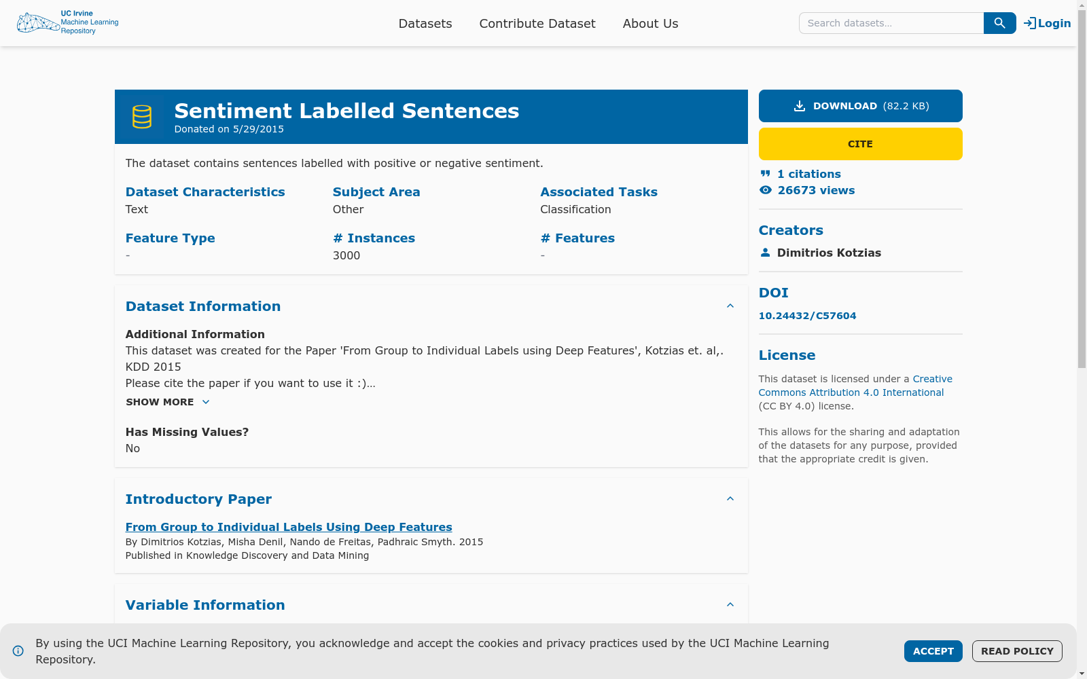
Task: Collapse the Dataset Information section
Action: coord(730,306)
